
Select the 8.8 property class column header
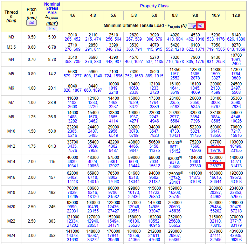pyautogui.click(x=175, y=15)
